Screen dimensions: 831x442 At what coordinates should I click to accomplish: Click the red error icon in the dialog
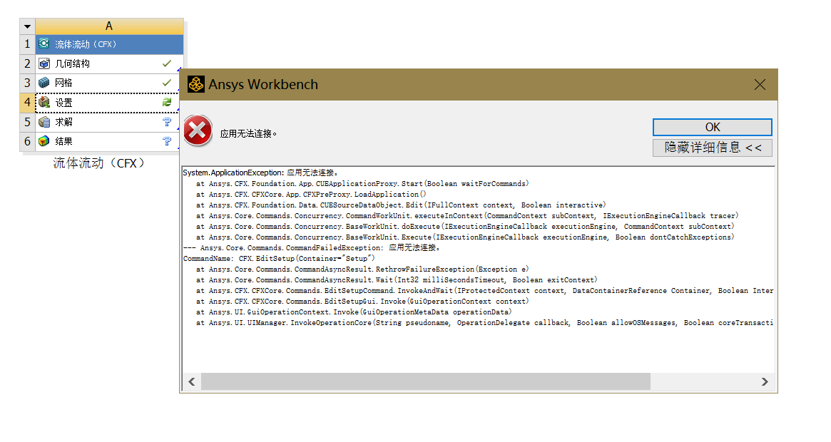pos(198,131)
